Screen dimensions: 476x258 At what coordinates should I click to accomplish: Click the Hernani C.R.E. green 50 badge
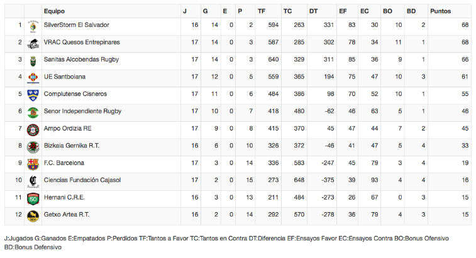click(x=33, y=199)
